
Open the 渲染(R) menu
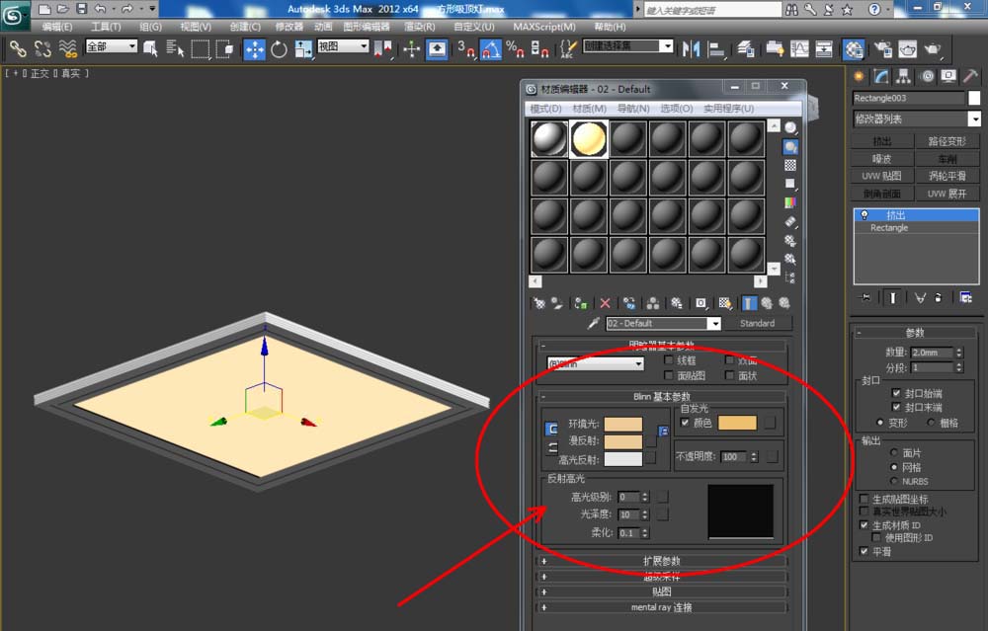point(420,27)
